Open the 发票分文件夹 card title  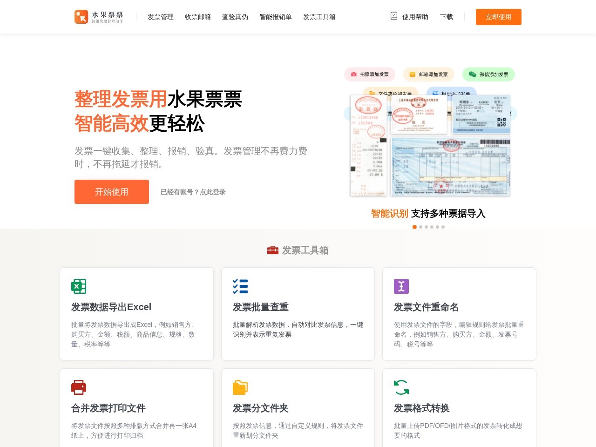pos(261,408)
